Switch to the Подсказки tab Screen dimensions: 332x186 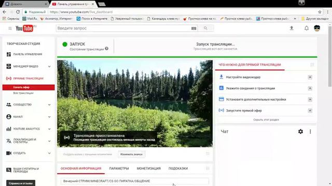pyautogui.click(x=178, y=168)
